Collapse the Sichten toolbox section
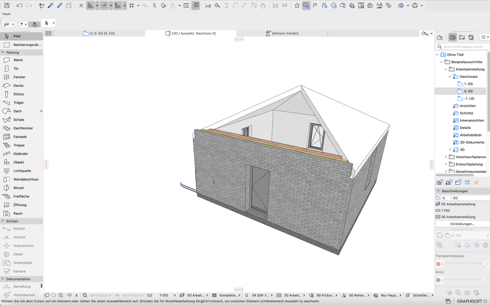 tap(3, 221)
